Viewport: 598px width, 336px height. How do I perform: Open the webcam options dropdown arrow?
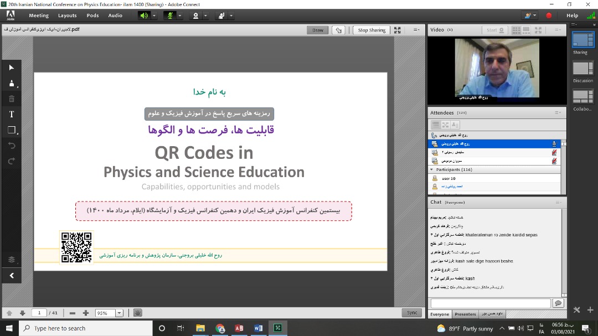[x=205, y=15]
